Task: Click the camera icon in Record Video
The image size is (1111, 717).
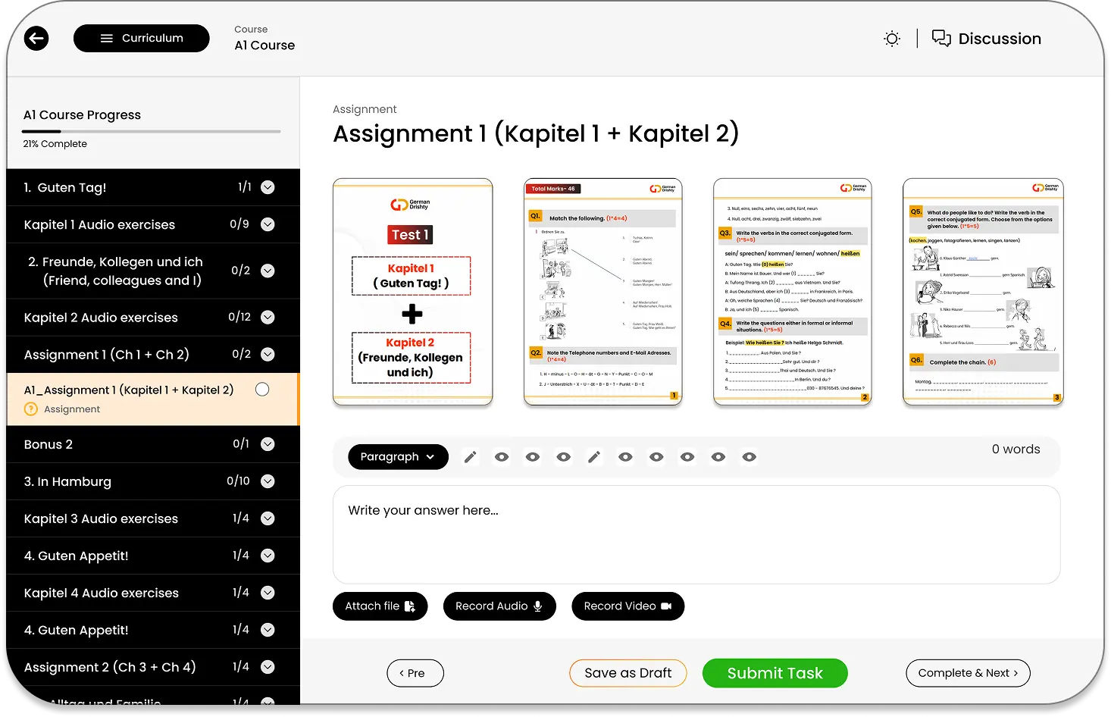Action: click(666, 606)
